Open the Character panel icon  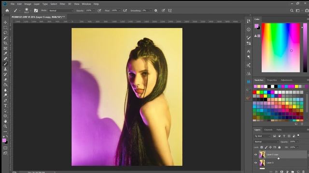(249, 51)
